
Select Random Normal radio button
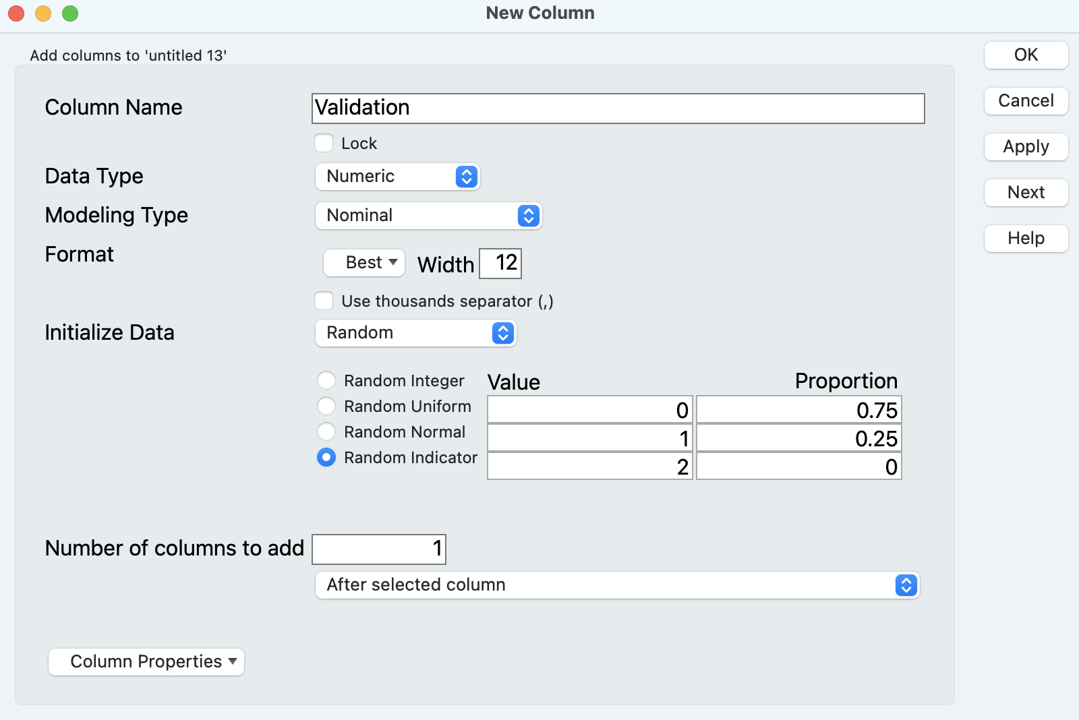pos(326,432)
